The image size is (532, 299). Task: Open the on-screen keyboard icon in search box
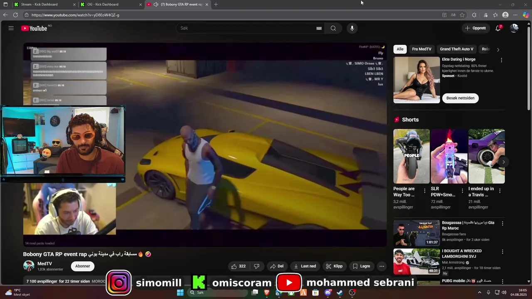click(x=319, y=28)
